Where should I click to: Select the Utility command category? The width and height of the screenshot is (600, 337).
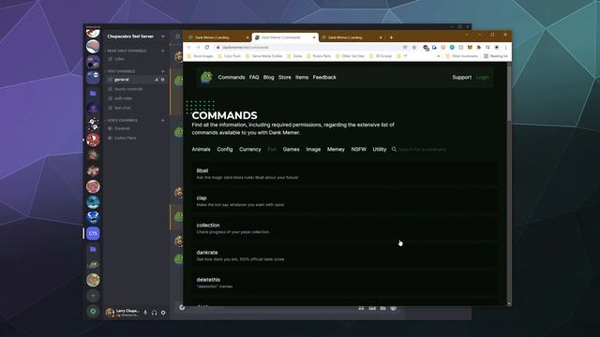pos(380,150)
